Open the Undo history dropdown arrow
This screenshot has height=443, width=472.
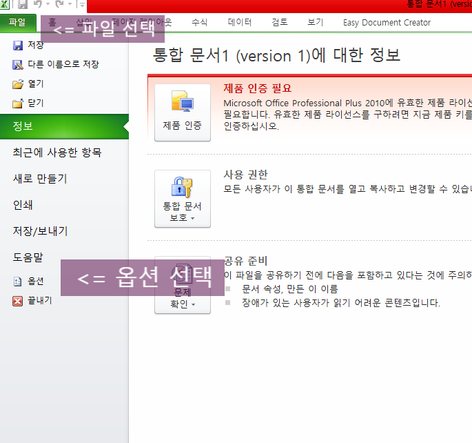coord(48,4)
